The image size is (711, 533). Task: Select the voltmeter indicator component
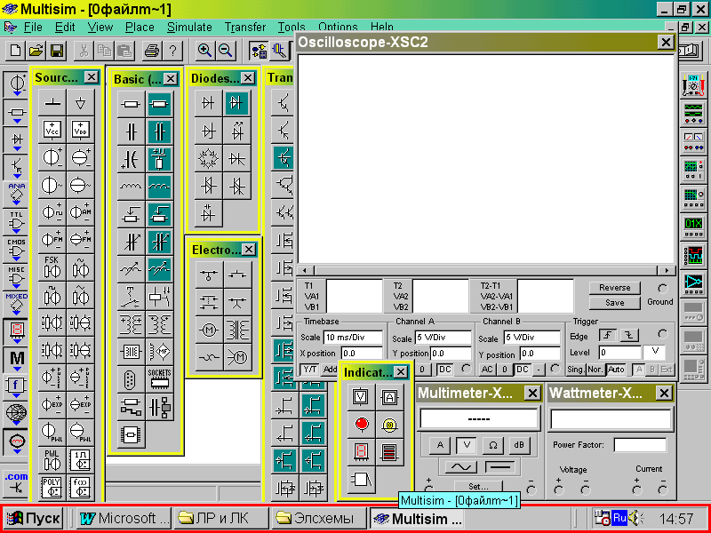tap(362, 397)
